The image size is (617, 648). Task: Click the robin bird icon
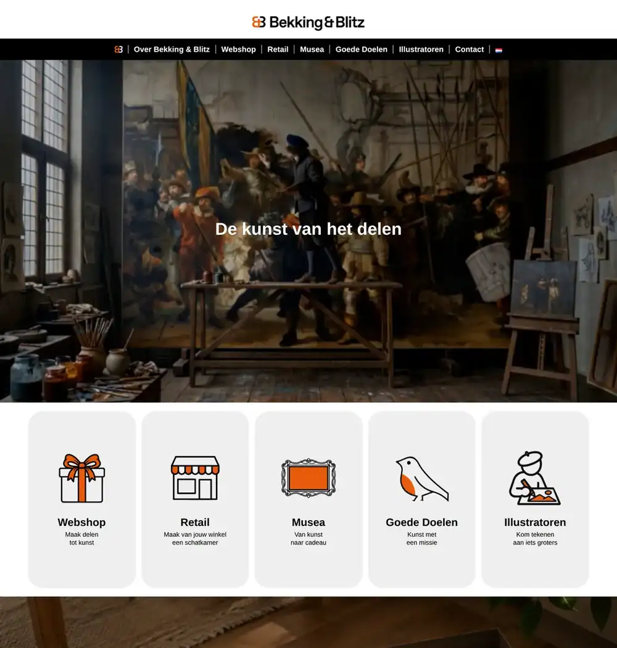pos(422,478)
